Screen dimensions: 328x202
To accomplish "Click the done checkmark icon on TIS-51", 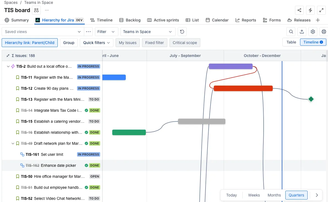I will tap(86, 187).
